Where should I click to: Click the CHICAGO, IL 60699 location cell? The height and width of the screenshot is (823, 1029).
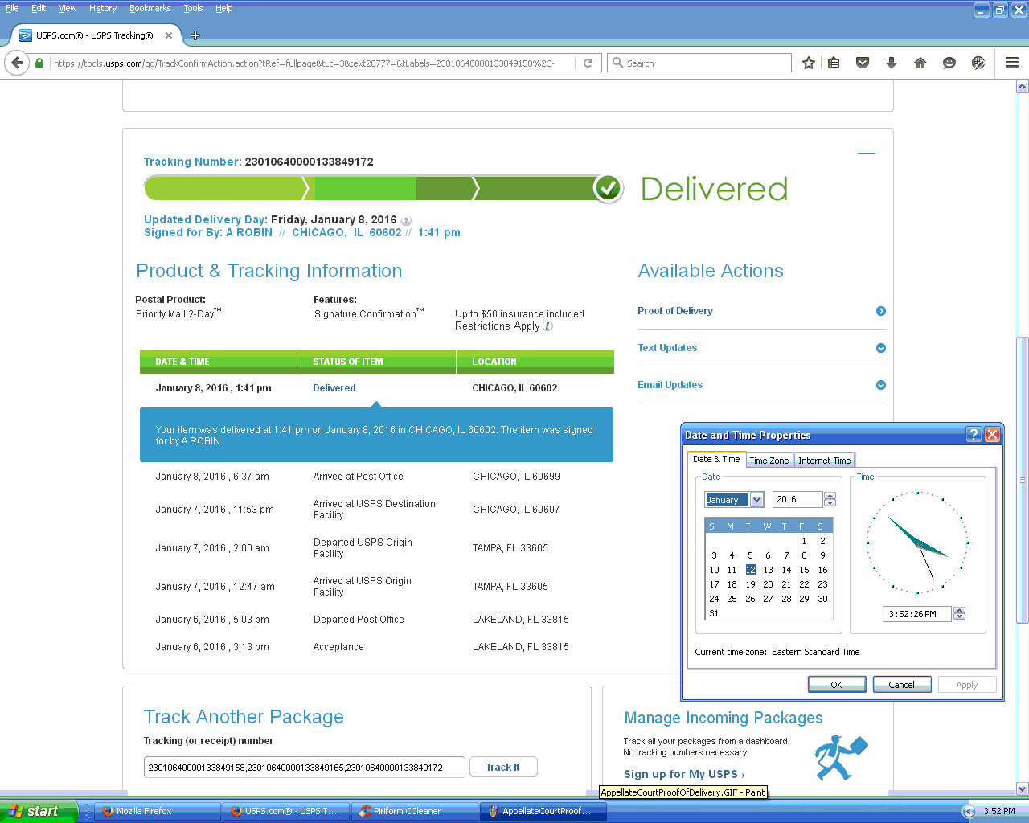pos(516,477)
